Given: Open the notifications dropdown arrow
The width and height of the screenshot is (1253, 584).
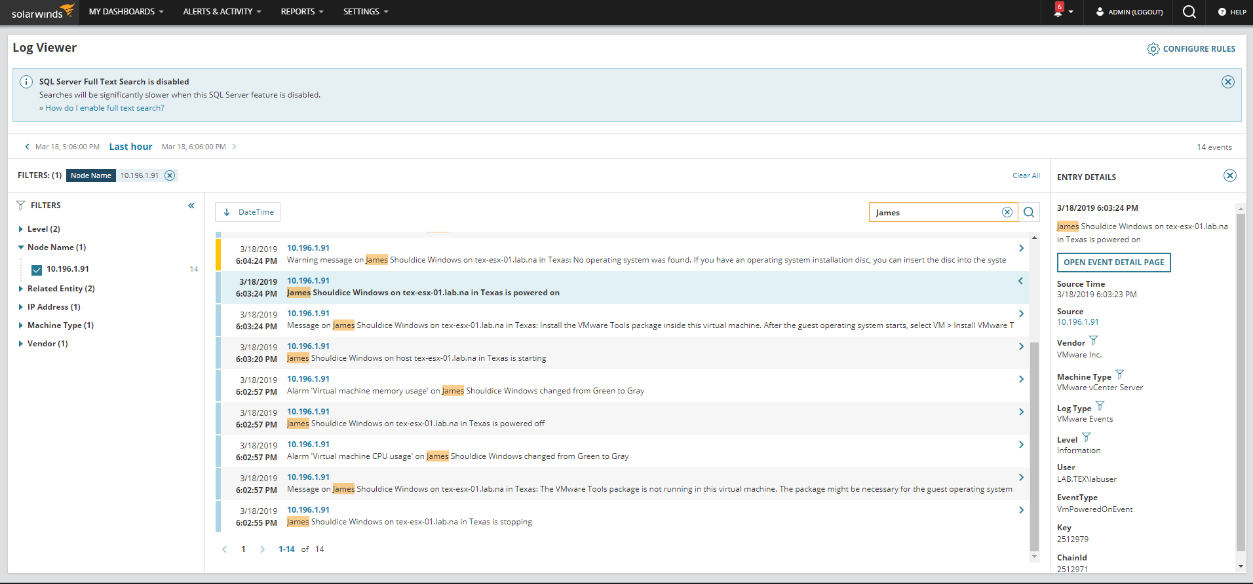Looking at the screenshot, I should [1071, 12].
